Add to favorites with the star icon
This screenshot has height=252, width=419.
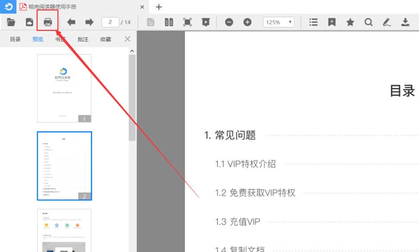[350, 22]
